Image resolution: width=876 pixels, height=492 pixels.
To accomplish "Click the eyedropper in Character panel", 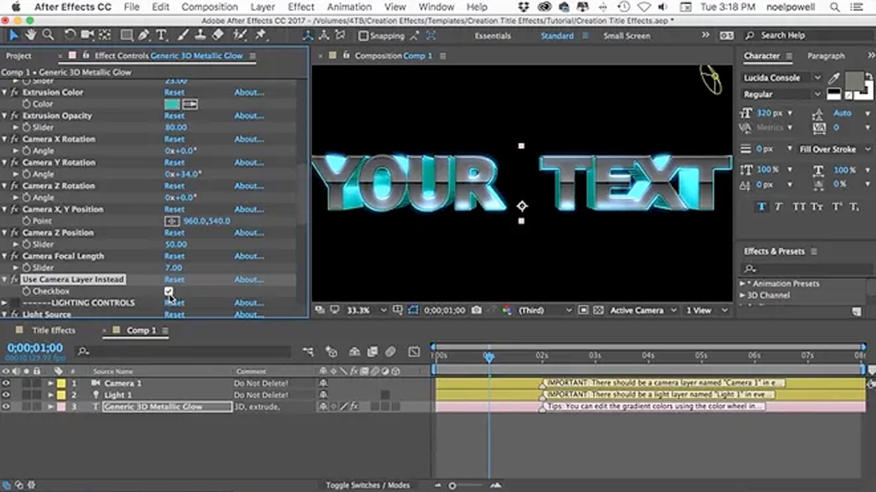I will tap(834, 78).
